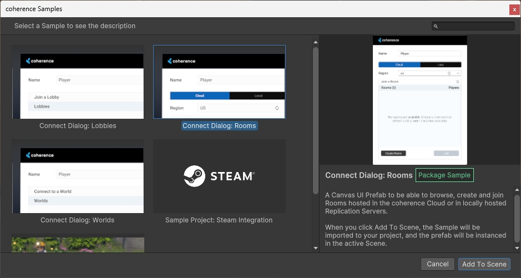Click the samples list scroll-down arrow
The height and width of the screenshot is (278, 521).
tap(315, 247)
